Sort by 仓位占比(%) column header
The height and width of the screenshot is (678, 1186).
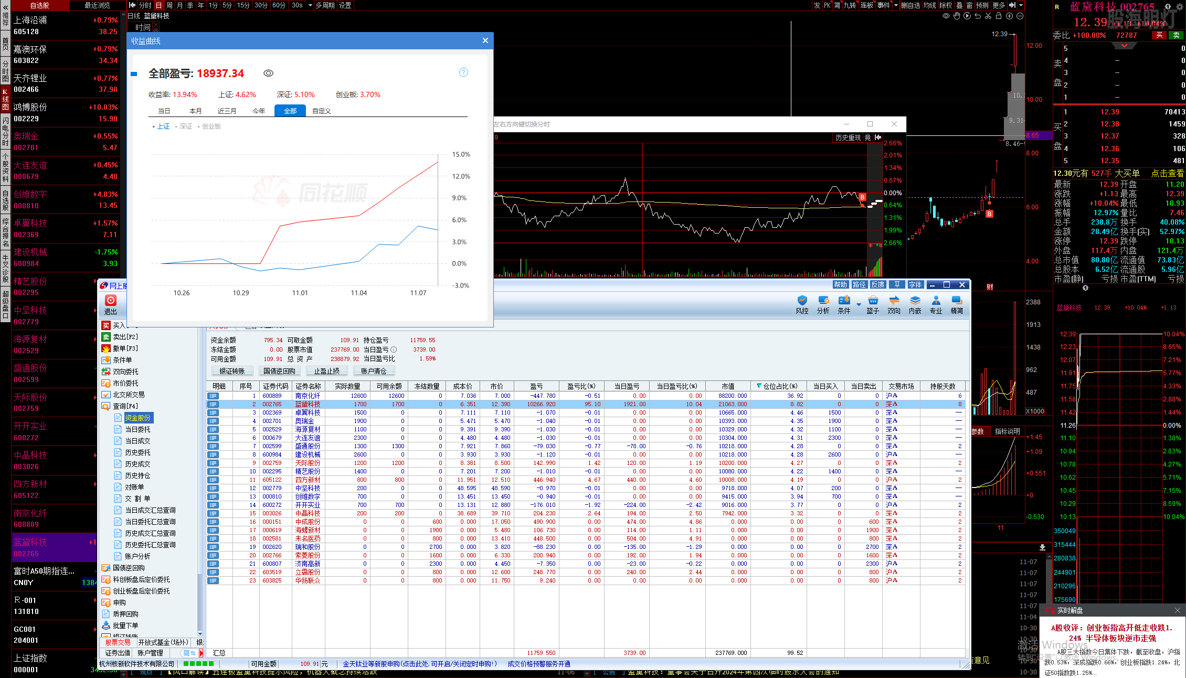[778, 386]
